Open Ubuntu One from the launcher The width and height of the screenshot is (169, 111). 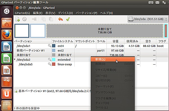click(x=7, y=94)
